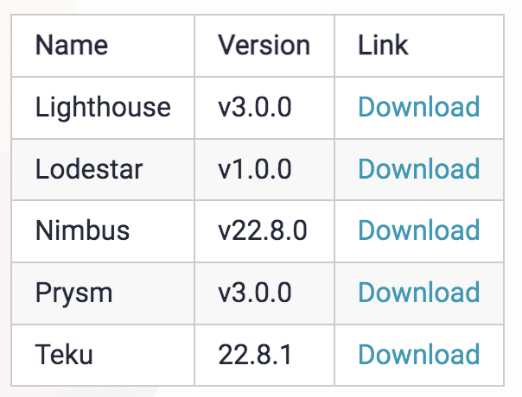Open the Prysm Download link
522x397 pixels.
pos(418,293)
